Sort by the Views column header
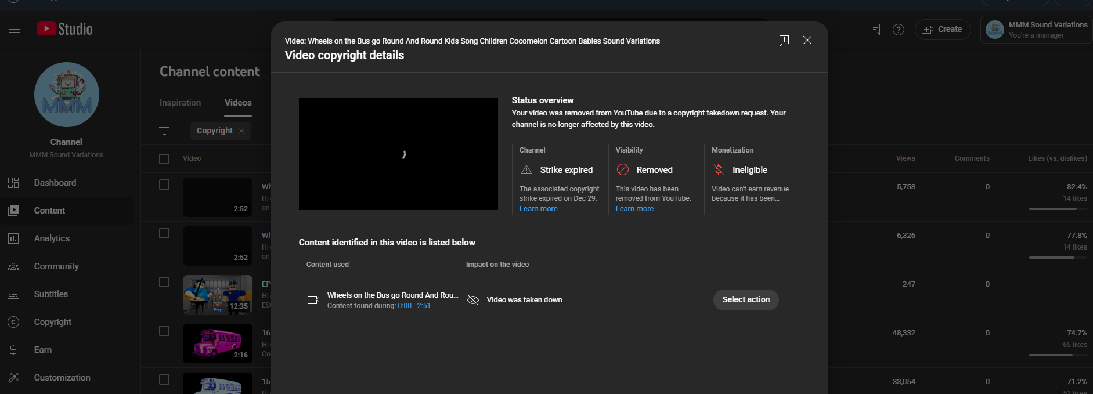Viewport: 1093px width, 394px height. pyautogui.click(x=906, y=158)
